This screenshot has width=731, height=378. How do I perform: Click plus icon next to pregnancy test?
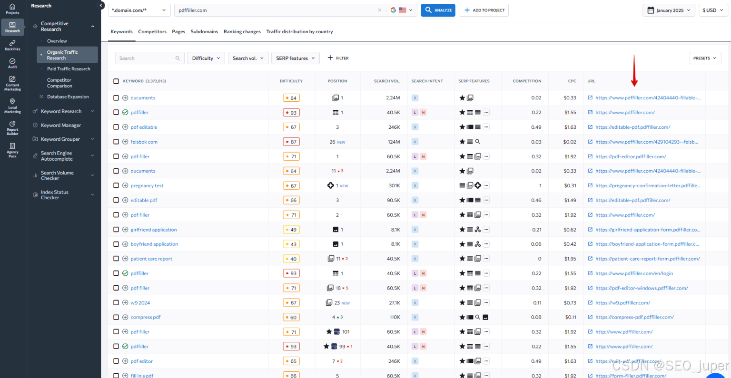coord(125,185)
